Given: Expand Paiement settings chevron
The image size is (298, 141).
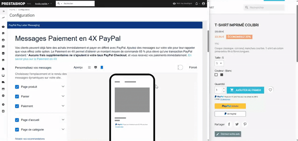Looking at the screenshot, I should point(63,106).
